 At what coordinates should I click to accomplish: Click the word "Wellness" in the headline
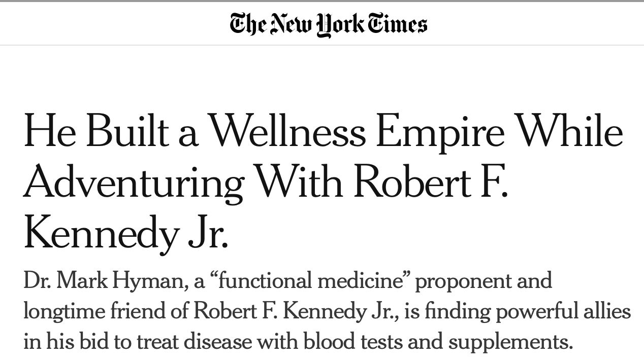point(288,131)
